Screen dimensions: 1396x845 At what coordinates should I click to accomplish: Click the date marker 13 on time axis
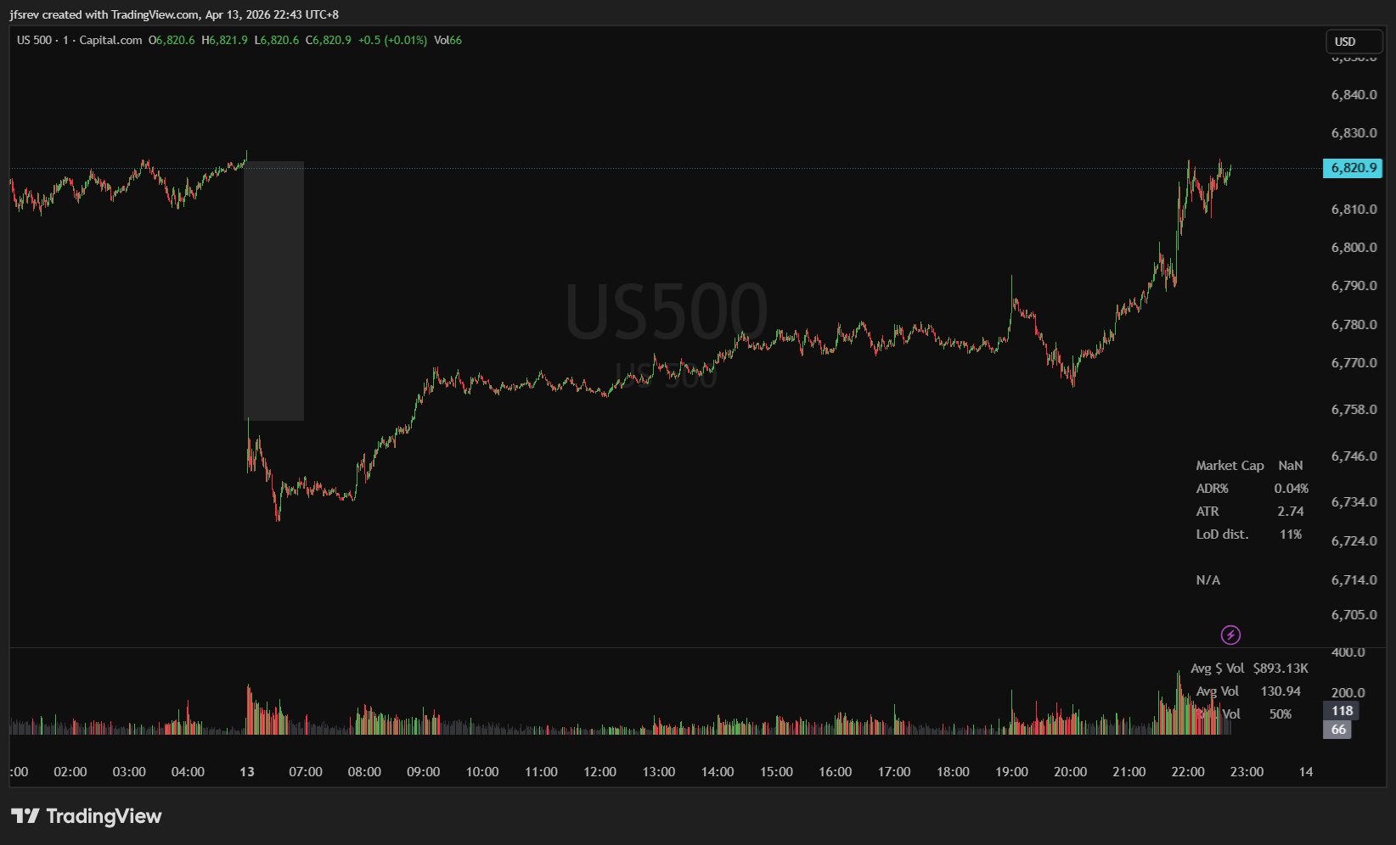point(247,772)
